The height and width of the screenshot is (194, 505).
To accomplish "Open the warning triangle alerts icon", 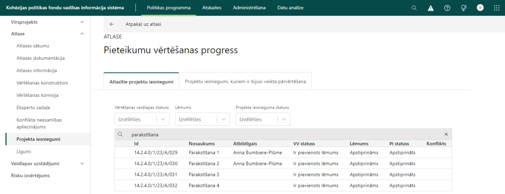I will [431, 8].
